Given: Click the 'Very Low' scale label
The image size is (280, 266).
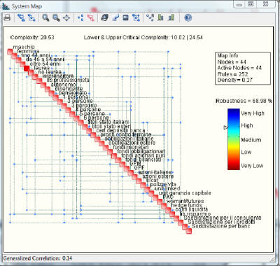Looking at the screenshot, I should click(252, 166).
